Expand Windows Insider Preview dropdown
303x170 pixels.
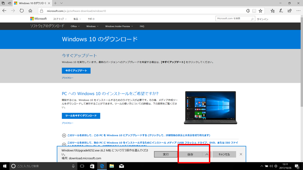[x=119, y=26]
